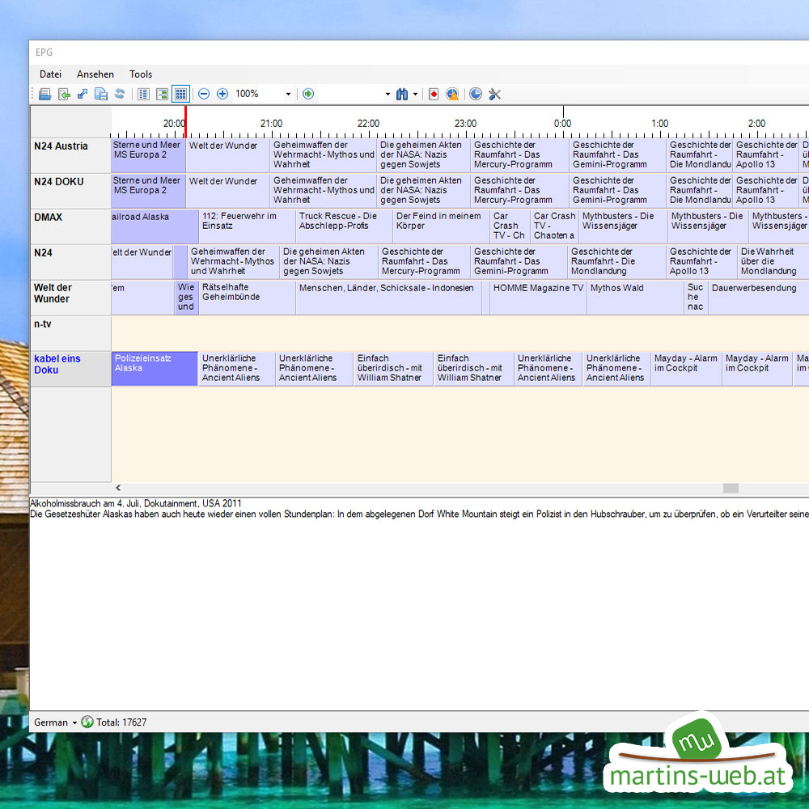Select 'Die geheimen Akten der NASA' on N24 DOKU
The height and width of the screenshot is (809, 809).
click(424, 191)
